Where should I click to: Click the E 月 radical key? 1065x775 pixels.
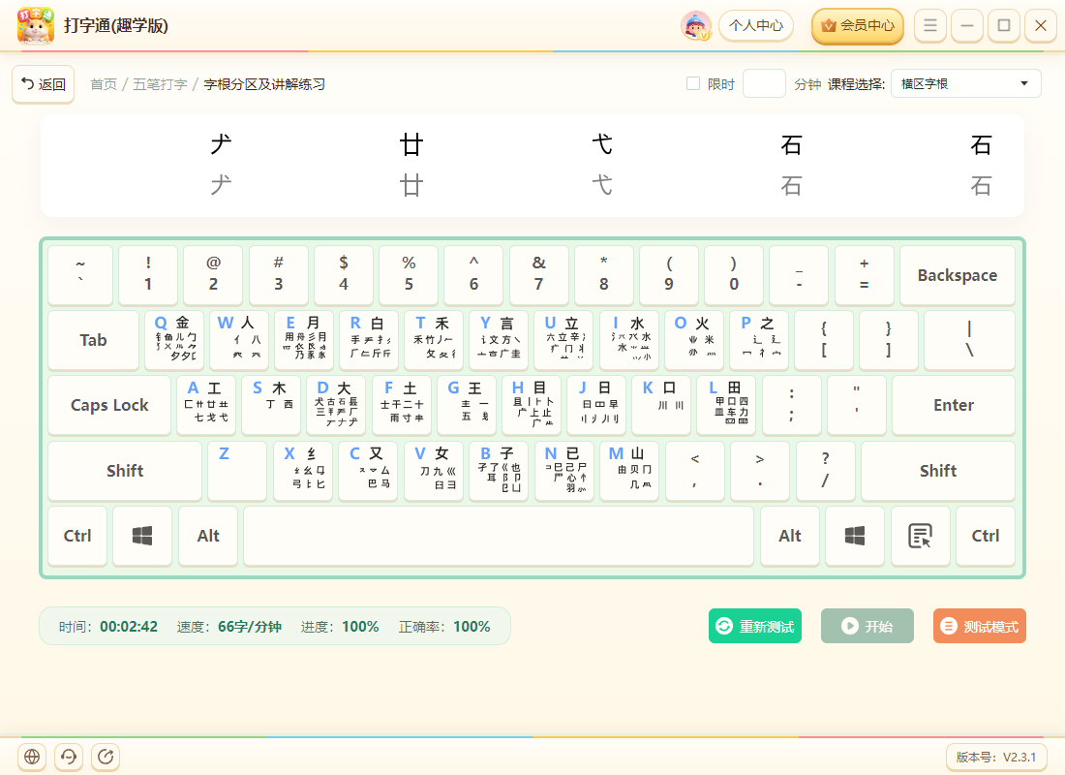pos(304,340)
